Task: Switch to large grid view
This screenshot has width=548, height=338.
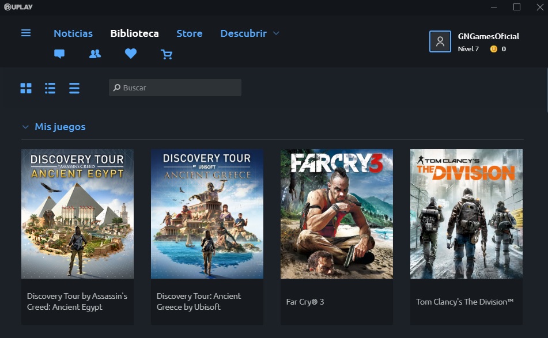Action: point(26,88)
